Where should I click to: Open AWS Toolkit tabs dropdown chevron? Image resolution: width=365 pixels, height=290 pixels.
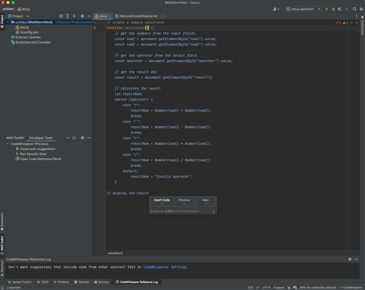(x=68, y=138)
